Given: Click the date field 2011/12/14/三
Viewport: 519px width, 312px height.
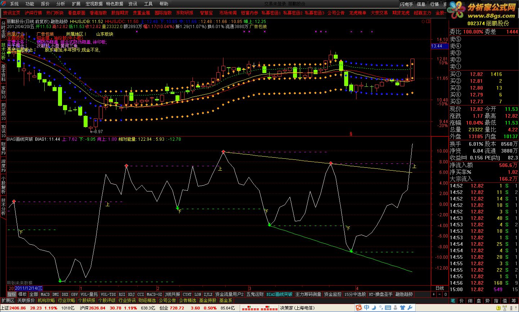Looking at the screenshot, I should click(x=28, y=288).
